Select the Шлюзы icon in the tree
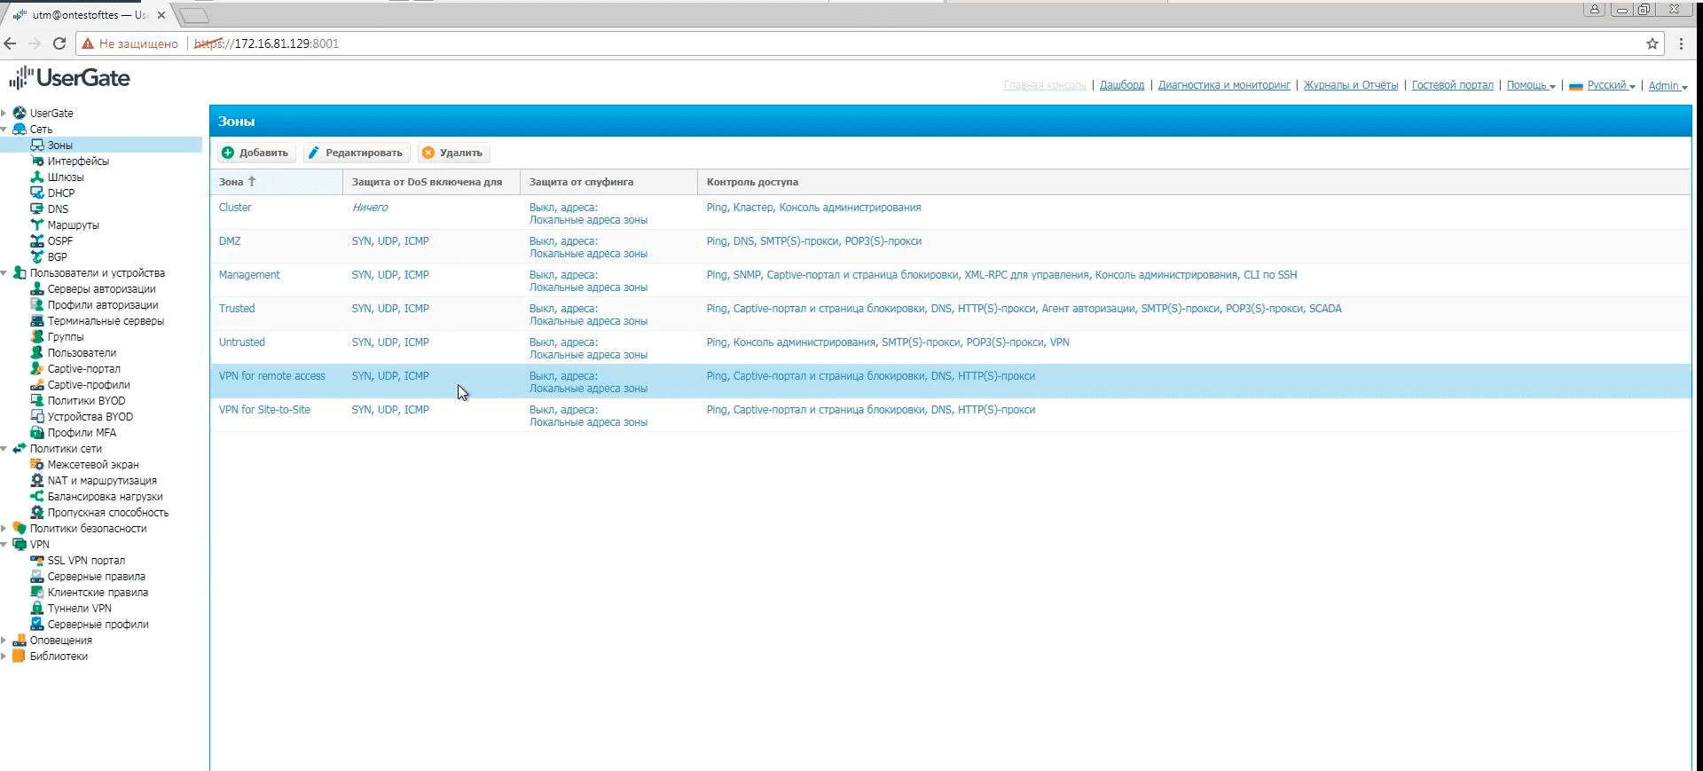Image resolution: width=1703 pixels, height=771 pixels. tap(37, 177)
